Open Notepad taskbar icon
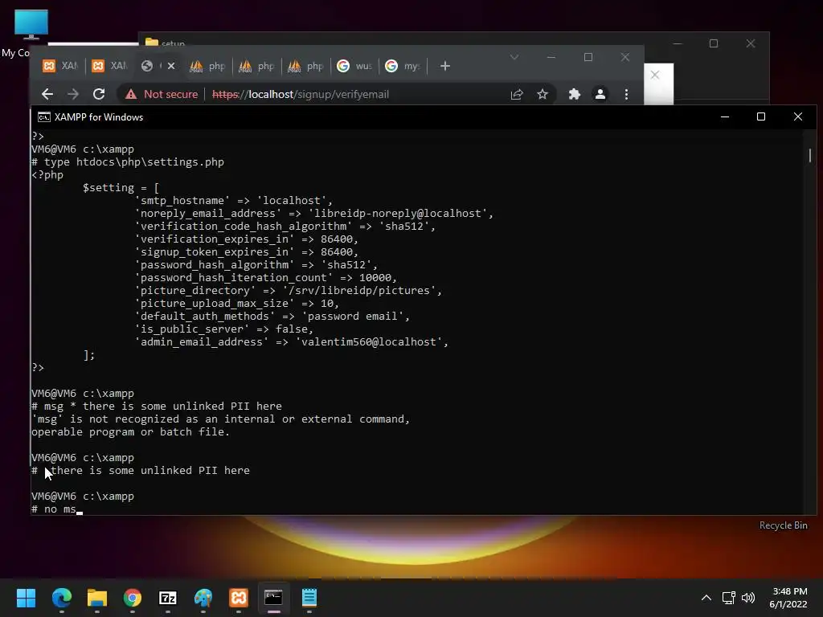This screenshot has width=823, height=617. tap(309, 598)
